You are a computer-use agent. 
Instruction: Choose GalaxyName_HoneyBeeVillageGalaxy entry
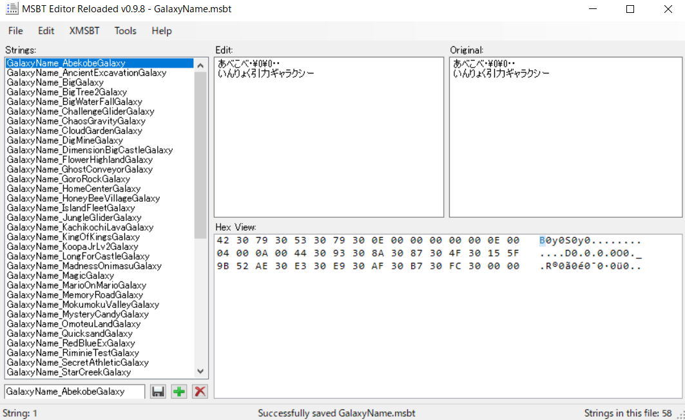[83, 198]
